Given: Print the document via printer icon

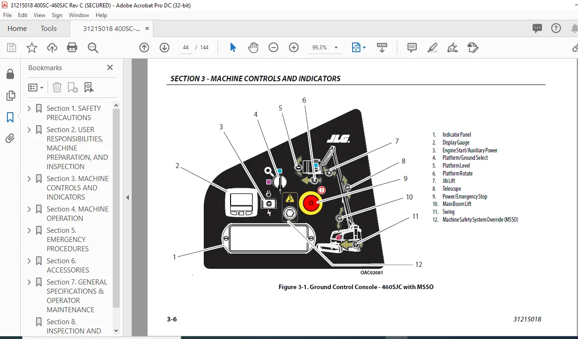Looking at the screenshot, I should (72, 48).
